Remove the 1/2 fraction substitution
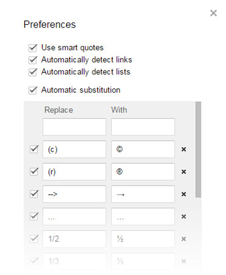The height and width of the screenshot is (275, 226). pyautogui.click(x=184, y=239)
